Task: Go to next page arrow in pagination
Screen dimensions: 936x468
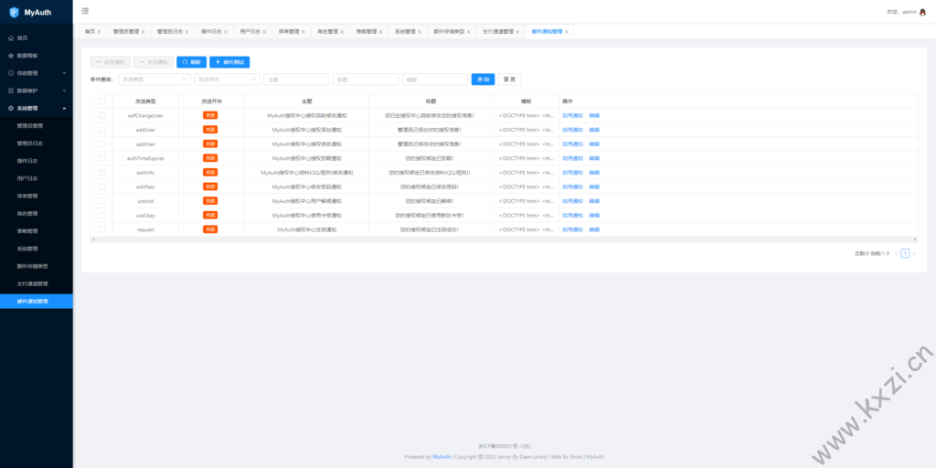Action: [914, 254]
